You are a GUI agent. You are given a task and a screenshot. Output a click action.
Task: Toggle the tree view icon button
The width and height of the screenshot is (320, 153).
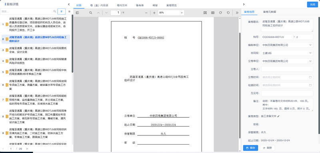62,12
